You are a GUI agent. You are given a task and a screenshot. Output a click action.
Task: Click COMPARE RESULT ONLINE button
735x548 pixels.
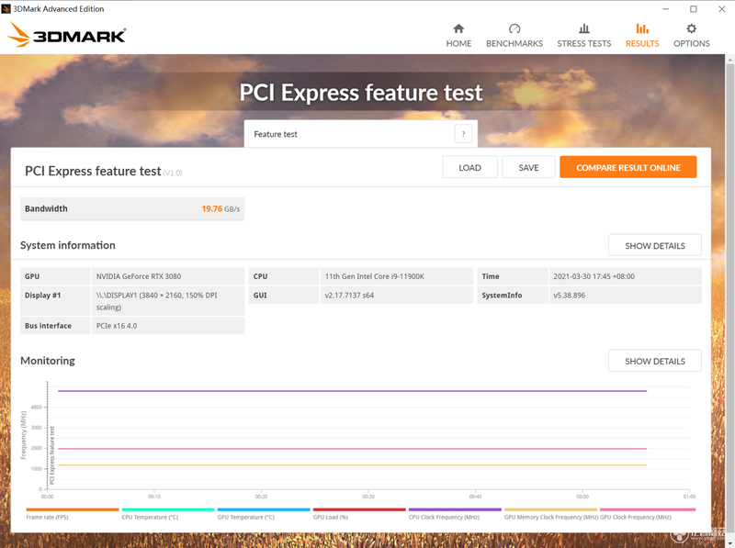628,167
